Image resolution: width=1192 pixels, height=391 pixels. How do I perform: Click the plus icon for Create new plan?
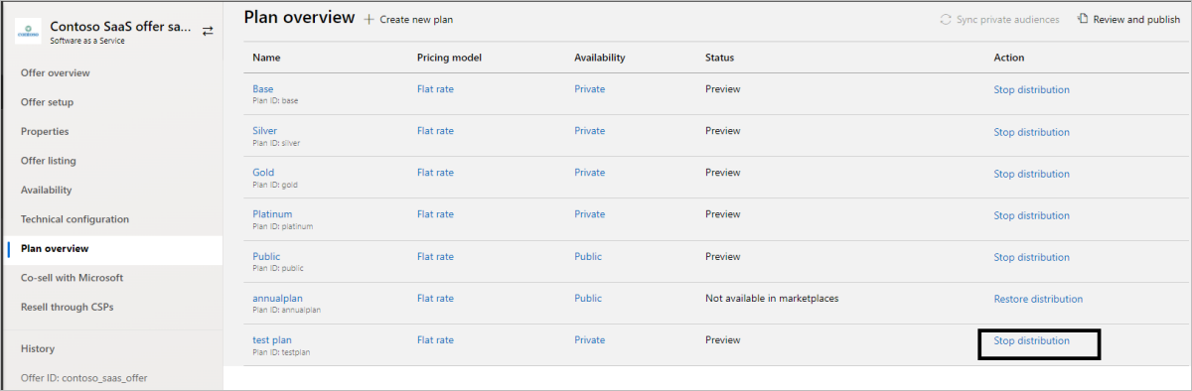370,20
